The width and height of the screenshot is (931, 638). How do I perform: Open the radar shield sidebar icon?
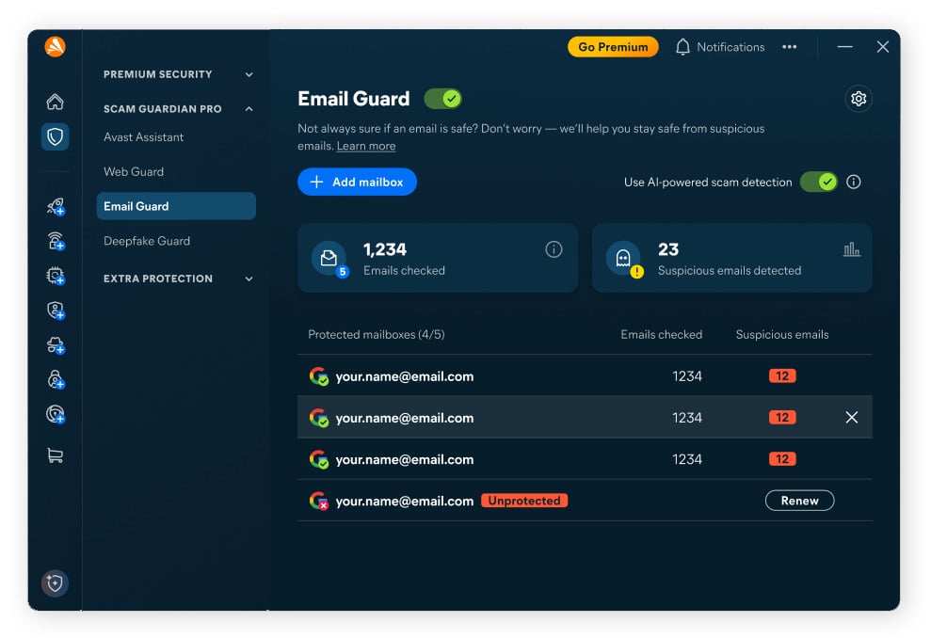[56, 414]
